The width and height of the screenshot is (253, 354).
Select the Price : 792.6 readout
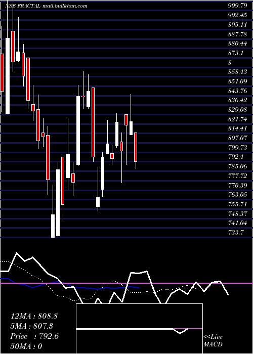[34, 336]
